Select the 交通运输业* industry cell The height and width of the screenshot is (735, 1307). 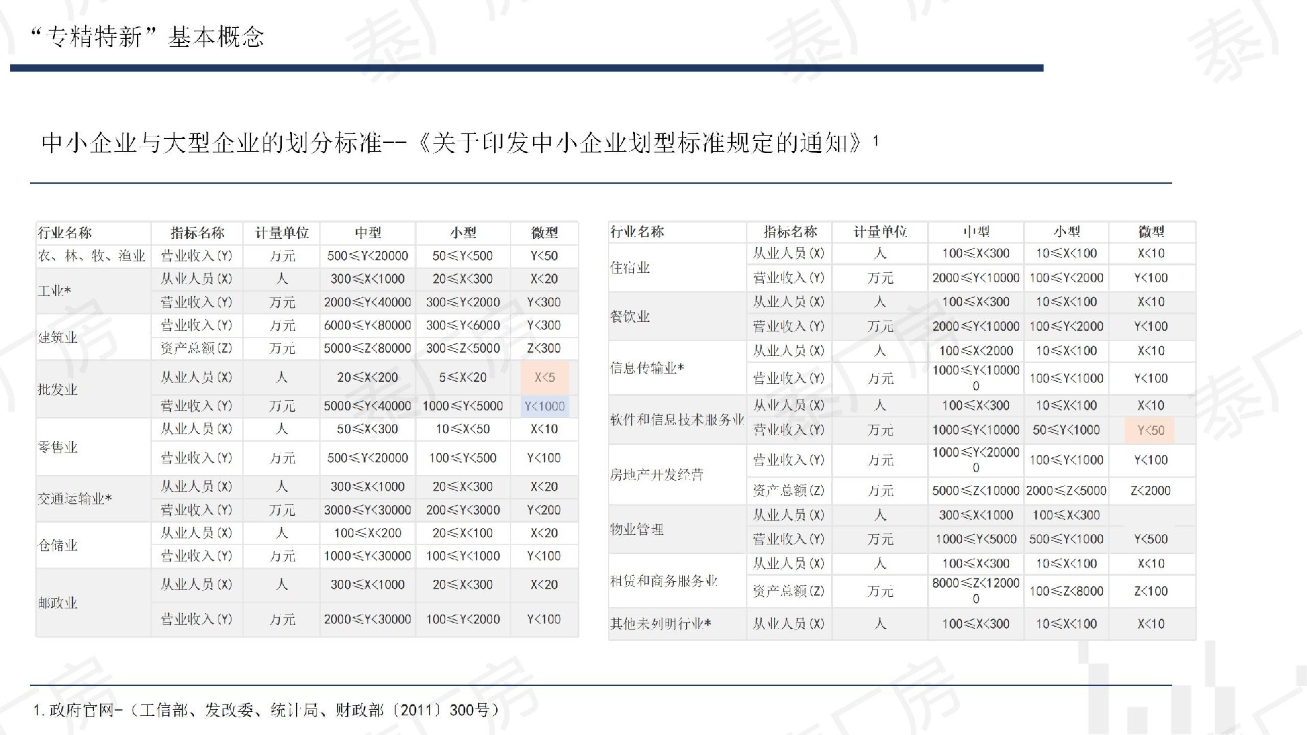93,498
